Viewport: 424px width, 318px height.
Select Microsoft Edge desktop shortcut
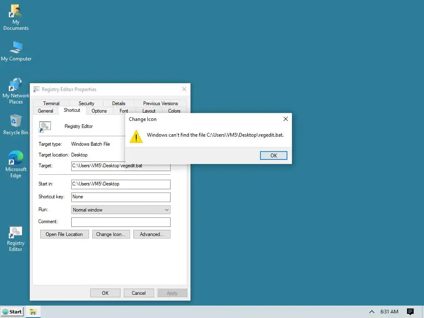[16, 164]
